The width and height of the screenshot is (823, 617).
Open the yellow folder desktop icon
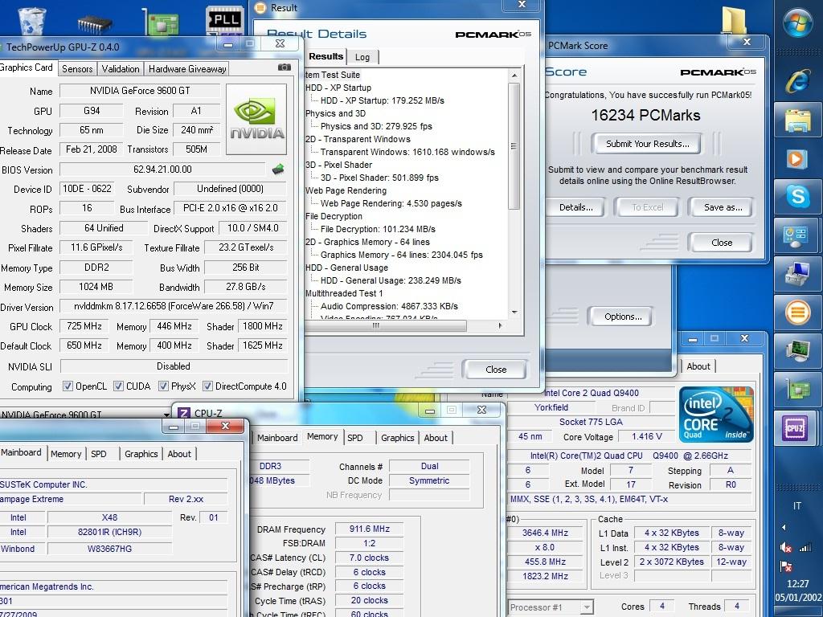[x=734, y=20]
